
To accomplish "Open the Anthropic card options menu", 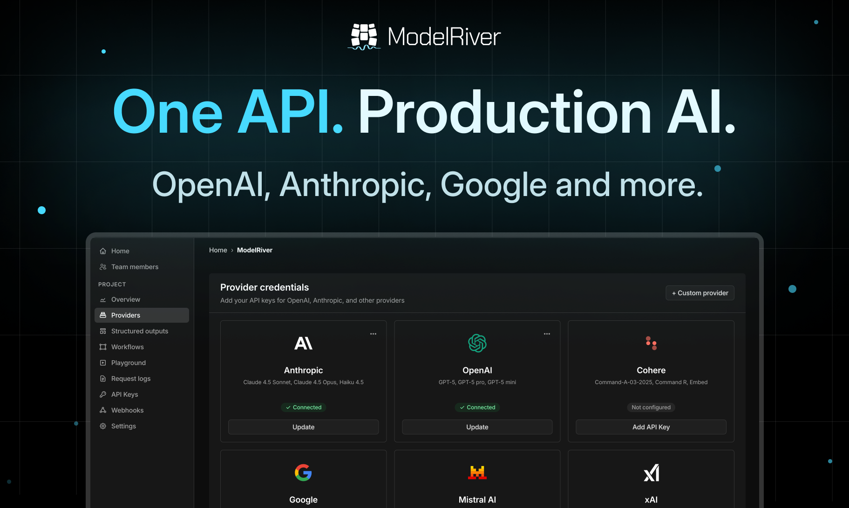I will click(x=373, y=333).
